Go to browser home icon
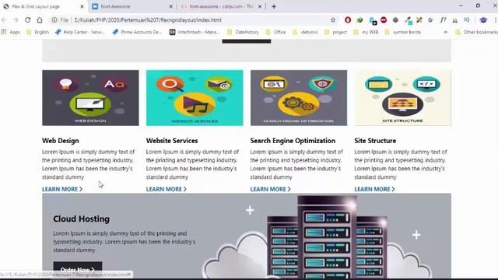Viewport: 498px width, 280px height. tap(40, 19)
